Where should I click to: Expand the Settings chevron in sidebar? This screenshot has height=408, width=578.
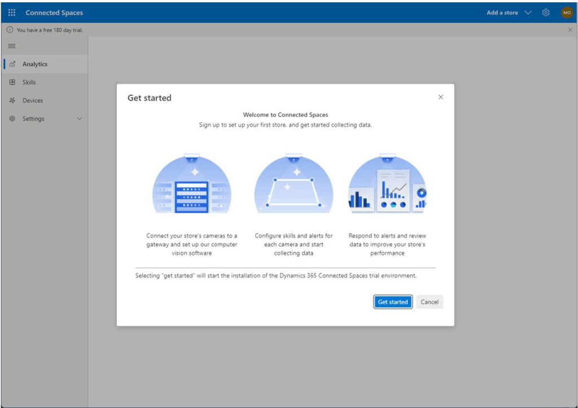pos(79,119)
